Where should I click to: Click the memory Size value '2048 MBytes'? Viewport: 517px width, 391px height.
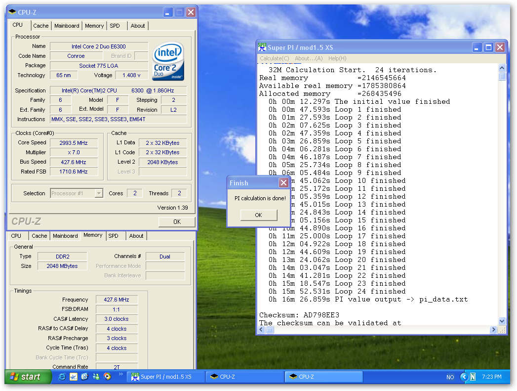pyautogui.click(x=62, y=266)
